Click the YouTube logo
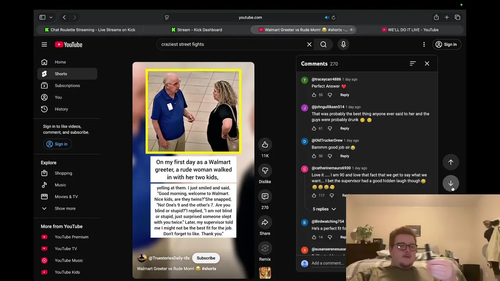The width and height of the screenshot is (500, 281). coord(68,44)
